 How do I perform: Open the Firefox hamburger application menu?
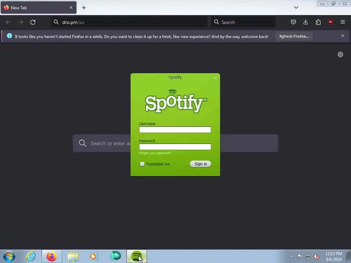point(343,22)
